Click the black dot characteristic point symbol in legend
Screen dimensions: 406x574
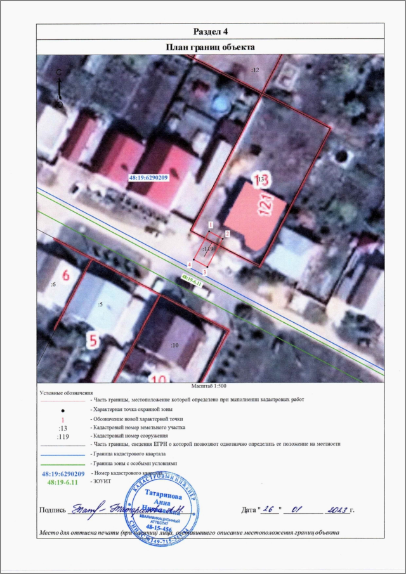pos(62,411)
